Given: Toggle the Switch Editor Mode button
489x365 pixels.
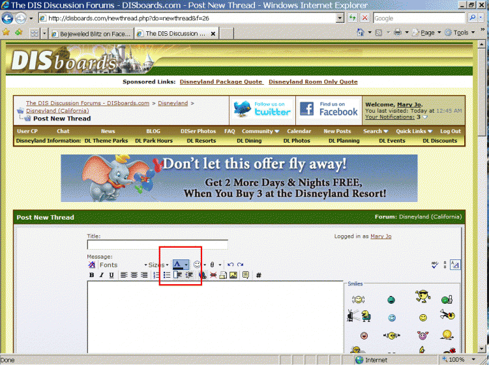Looking at the screenshot, I should pyautogui.click(x=455, y=265).
